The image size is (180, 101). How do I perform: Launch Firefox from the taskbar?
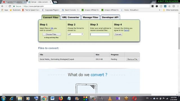click(61, 98)
